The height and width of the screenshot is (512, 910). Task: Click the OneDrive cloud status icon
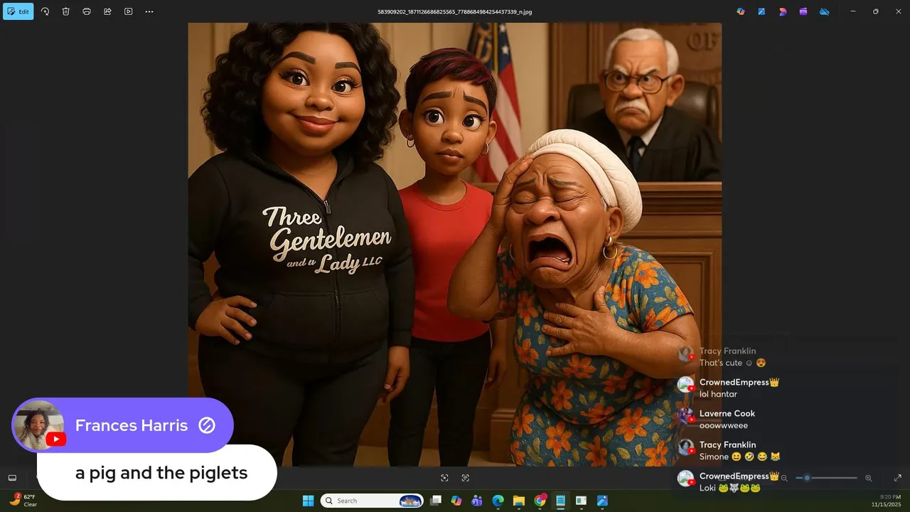[x=825, y=11]
